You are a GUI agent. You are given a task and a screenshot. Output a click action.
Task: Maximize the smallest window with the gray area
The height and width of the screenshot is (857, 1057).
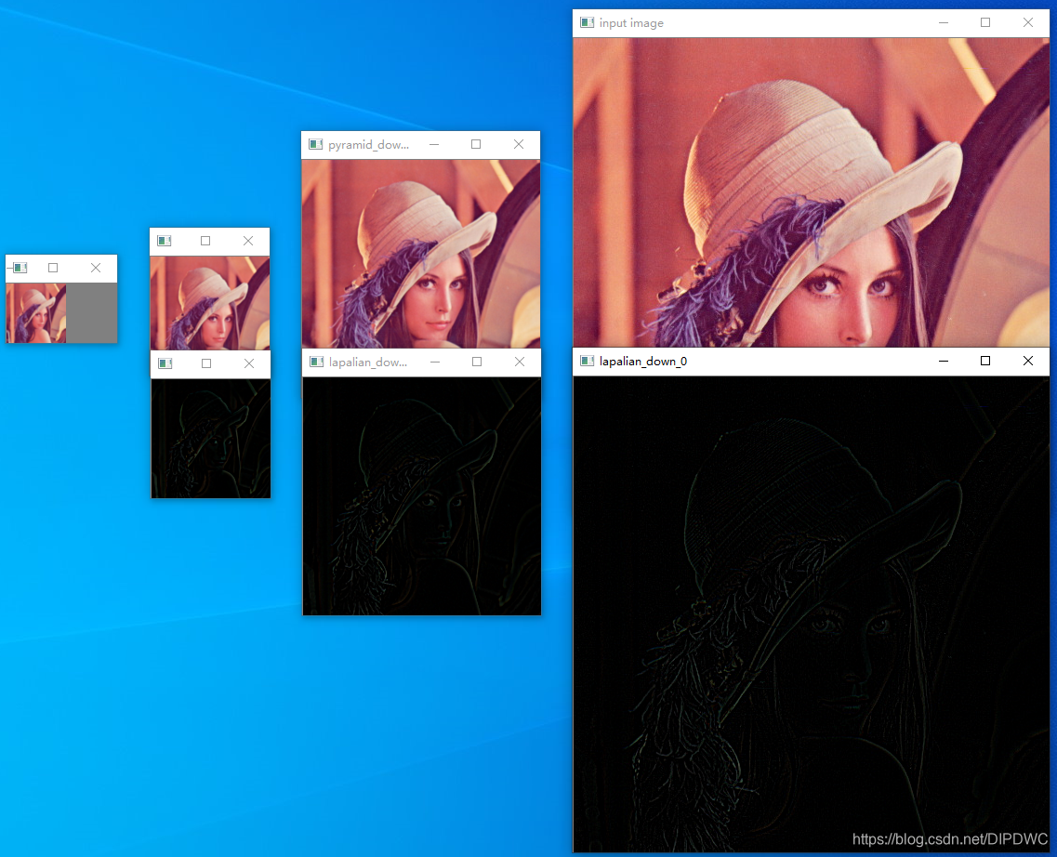tap(53, 268)
